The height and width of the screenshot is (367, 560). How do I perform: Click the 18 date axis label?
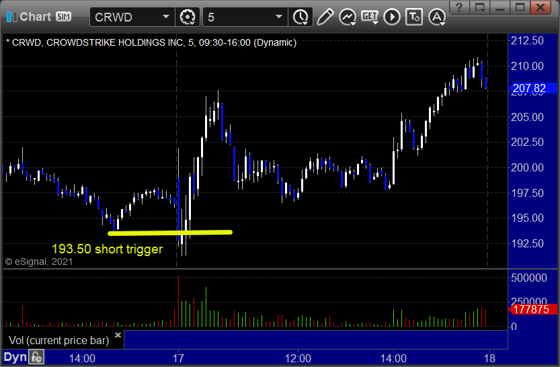(x=489, y=358)
